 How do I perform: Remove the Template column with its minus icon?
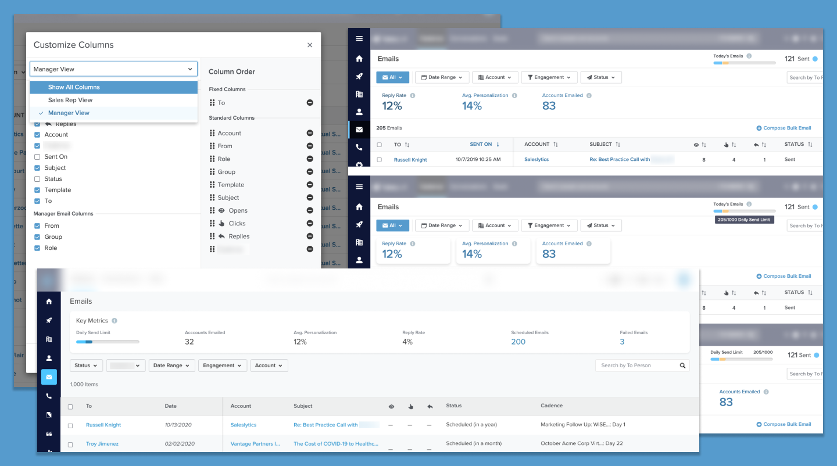click(x=309, y=184)
